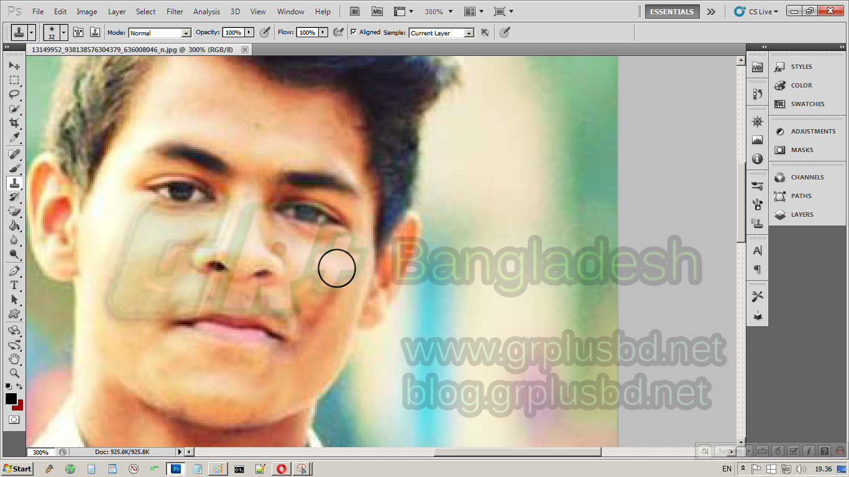Click the Opacity value field

tap(234, 32)
